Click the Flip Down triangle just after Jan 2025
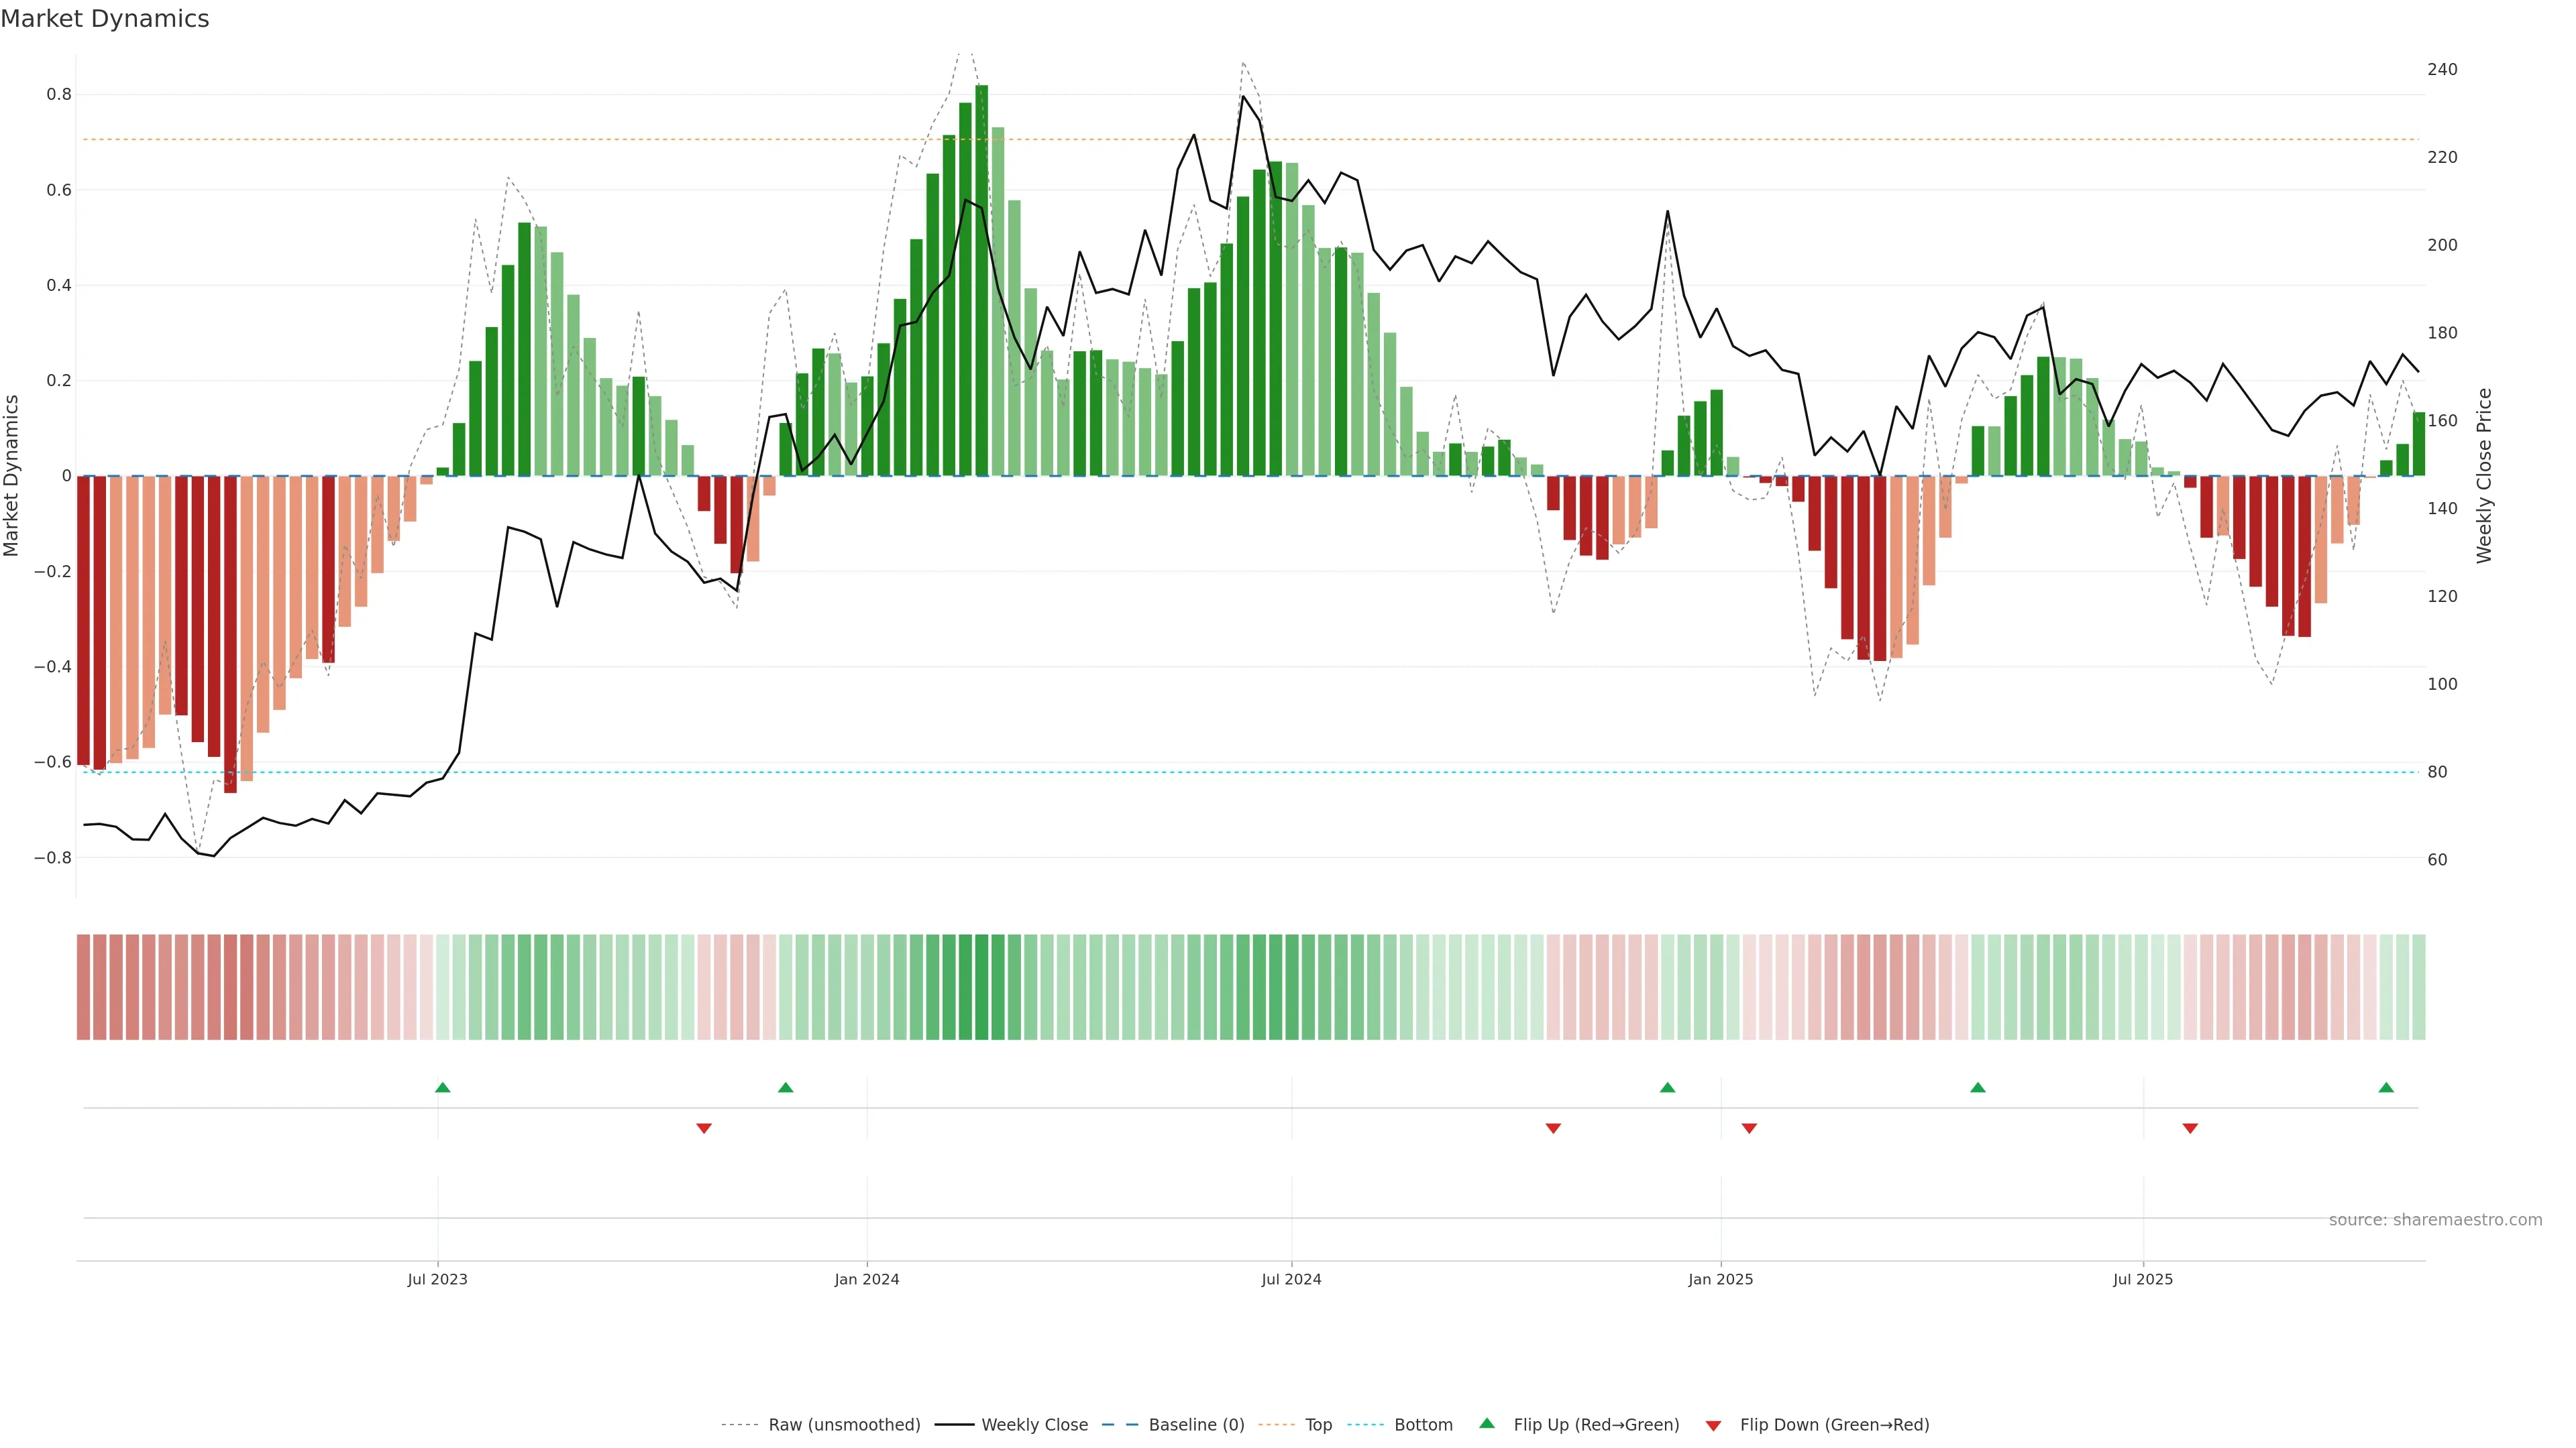 [1749, 1128]
